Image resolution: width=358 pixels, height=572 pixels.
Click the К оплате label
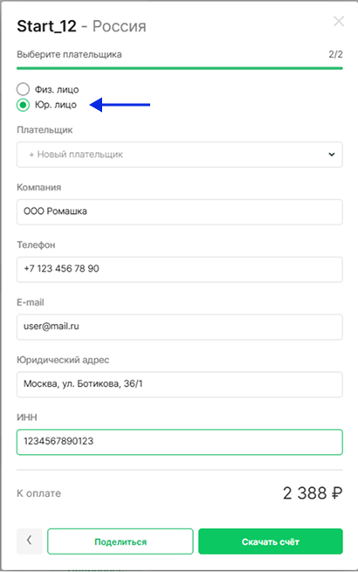click(x=38, y=493)
